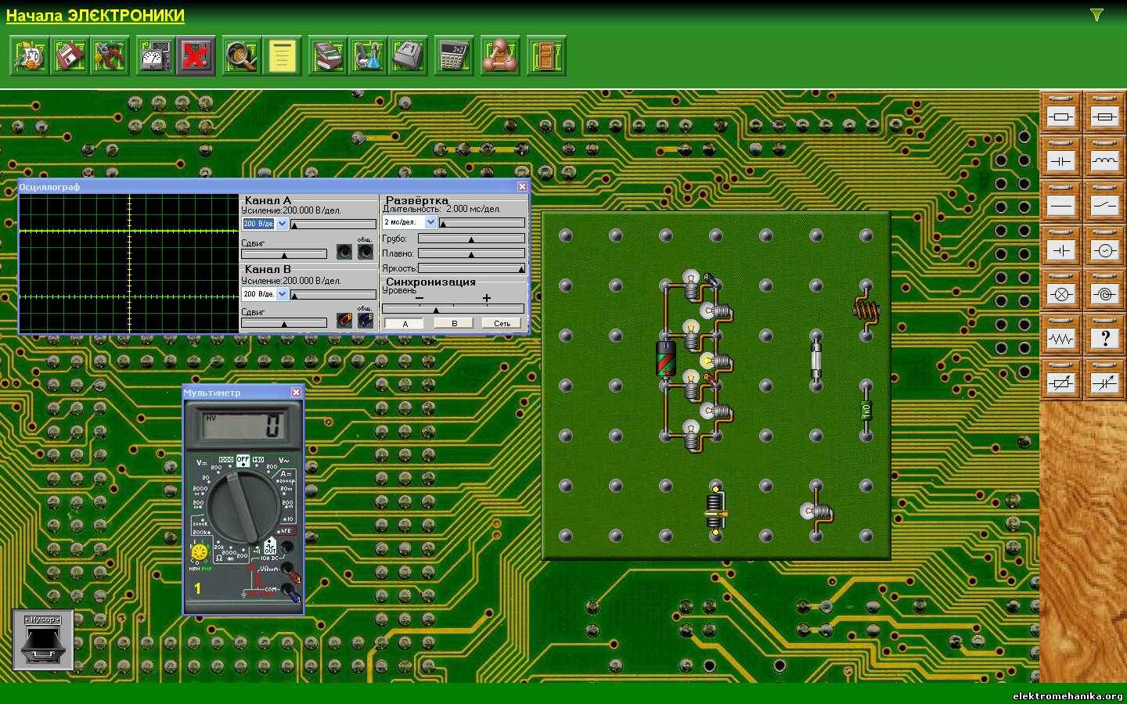Choose the lamp component drawer

click(x=1060, y=294)
